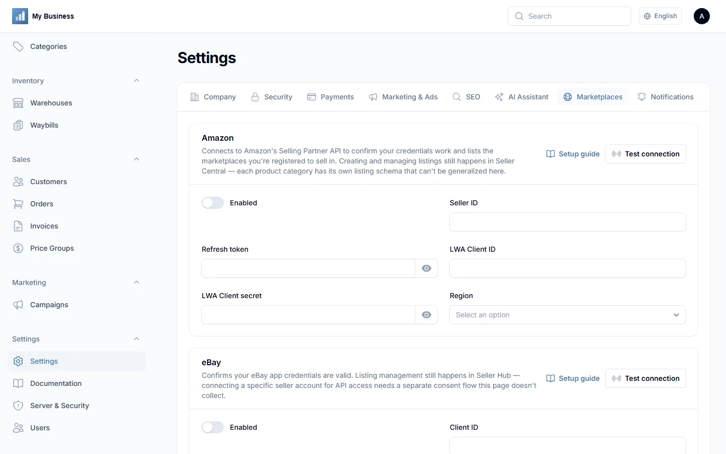The image size is (726, 454).
Task: Click the Waybills clipboard icon
Action: (x=18, y=125)
